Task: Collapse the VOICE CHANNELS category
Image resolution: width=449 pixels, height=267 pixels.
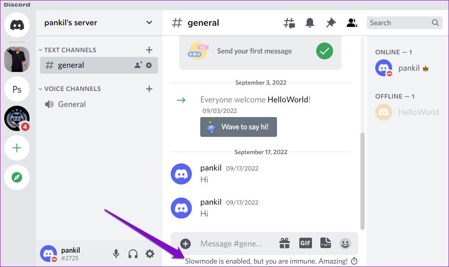Action: coord(70,89)
